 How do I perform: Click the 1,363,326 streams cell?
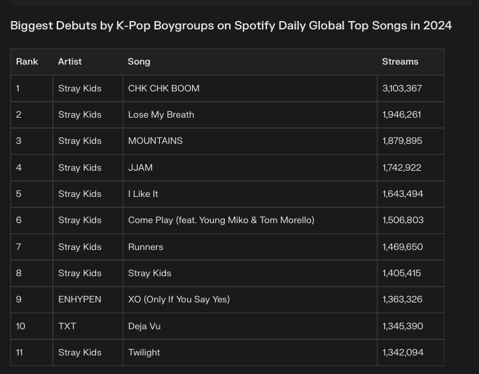(411, 300)
